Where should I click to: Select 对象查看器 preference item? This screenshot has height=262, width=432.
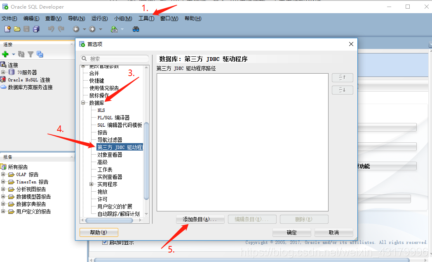110,155
